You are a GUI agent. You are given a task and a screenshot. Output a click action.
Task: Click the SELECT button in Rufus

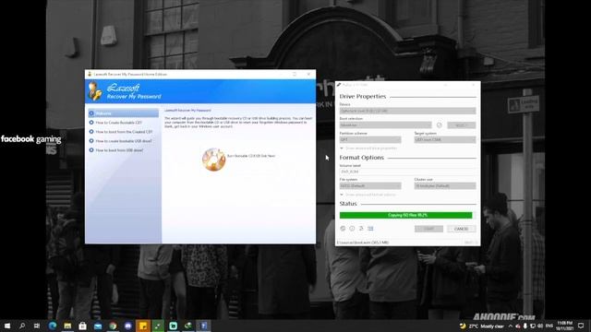coord(462,125)
